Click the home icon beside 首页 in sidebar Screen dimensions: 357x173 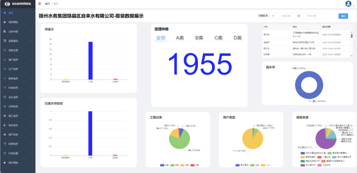5,13
